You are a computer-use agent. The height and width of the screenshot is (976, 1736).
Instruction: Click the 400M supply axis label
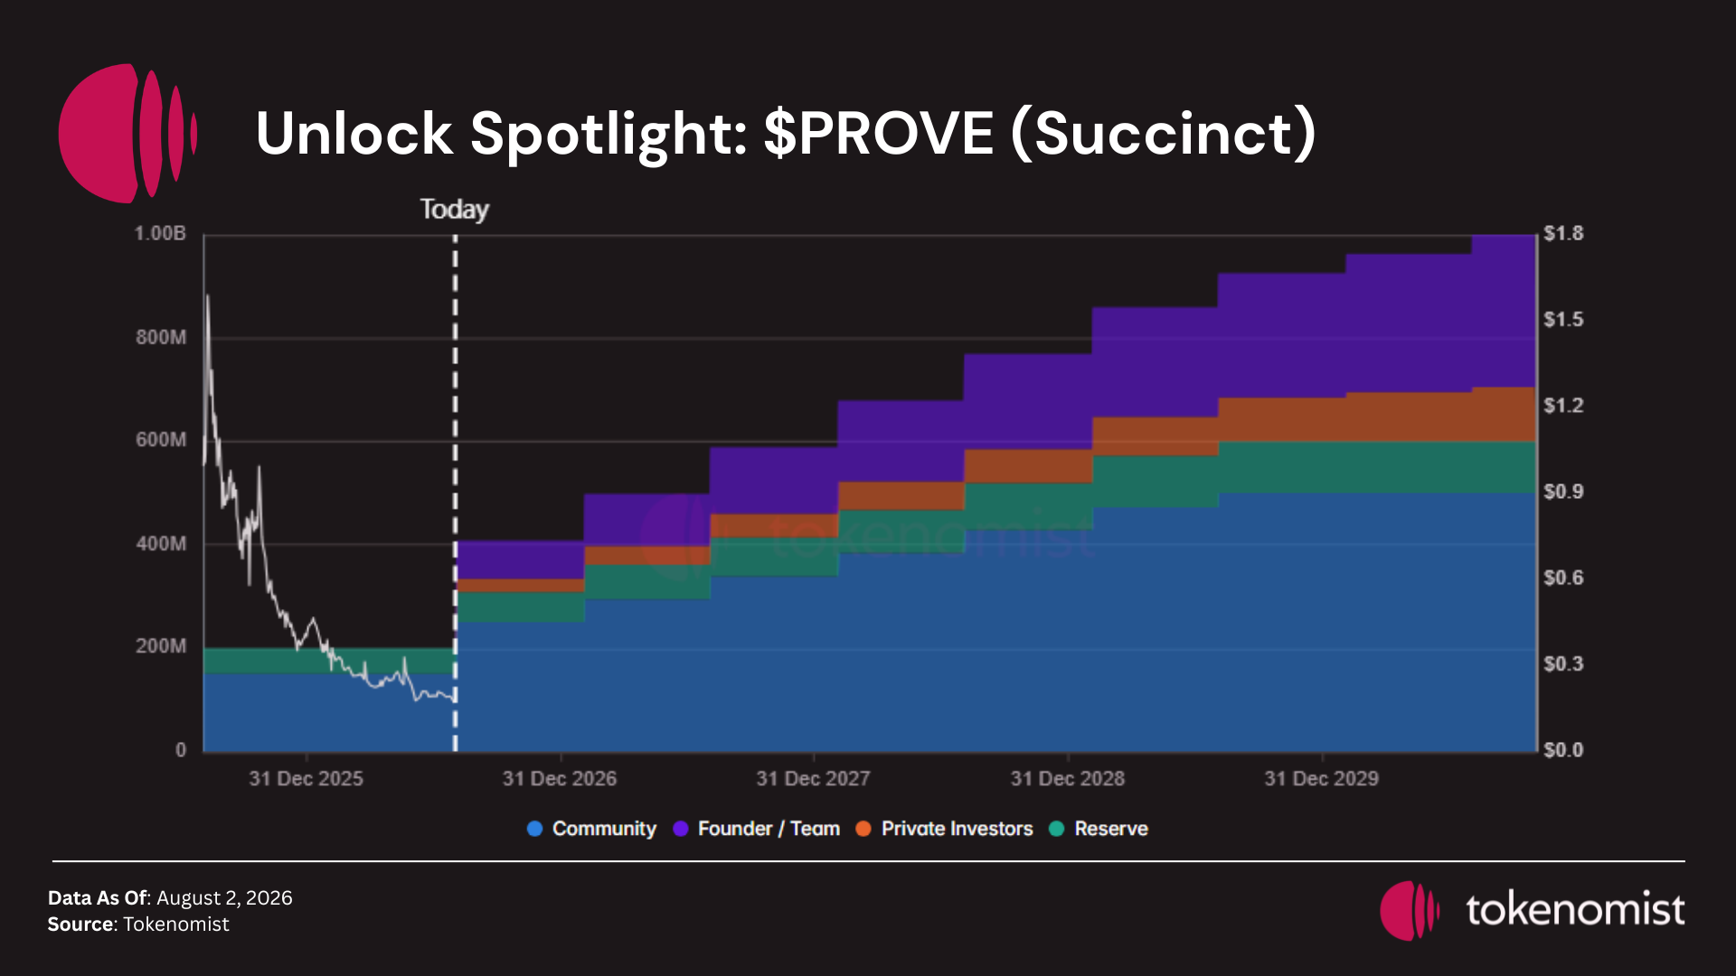[x=161, y=544]
